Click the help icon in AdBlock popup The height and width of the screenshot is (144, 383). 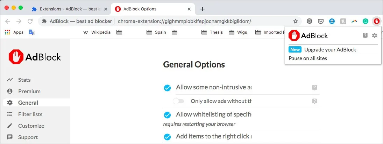click(365, 35)
